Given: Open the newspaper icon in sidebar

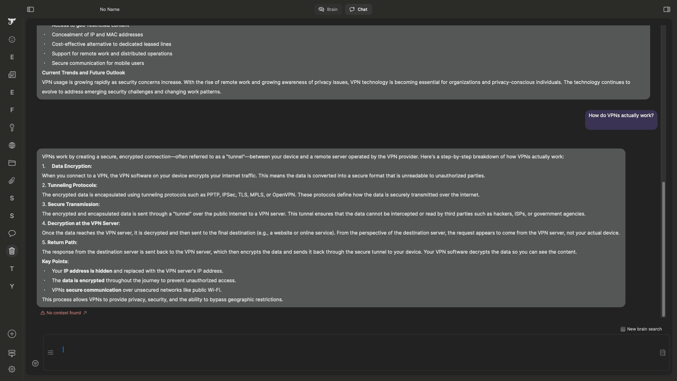Looking at the screenshot, I should click(12, 75).
